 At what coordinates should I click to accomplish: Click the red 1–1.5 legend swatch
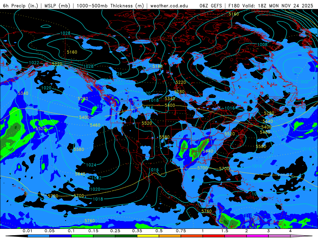tap(213, 236)
